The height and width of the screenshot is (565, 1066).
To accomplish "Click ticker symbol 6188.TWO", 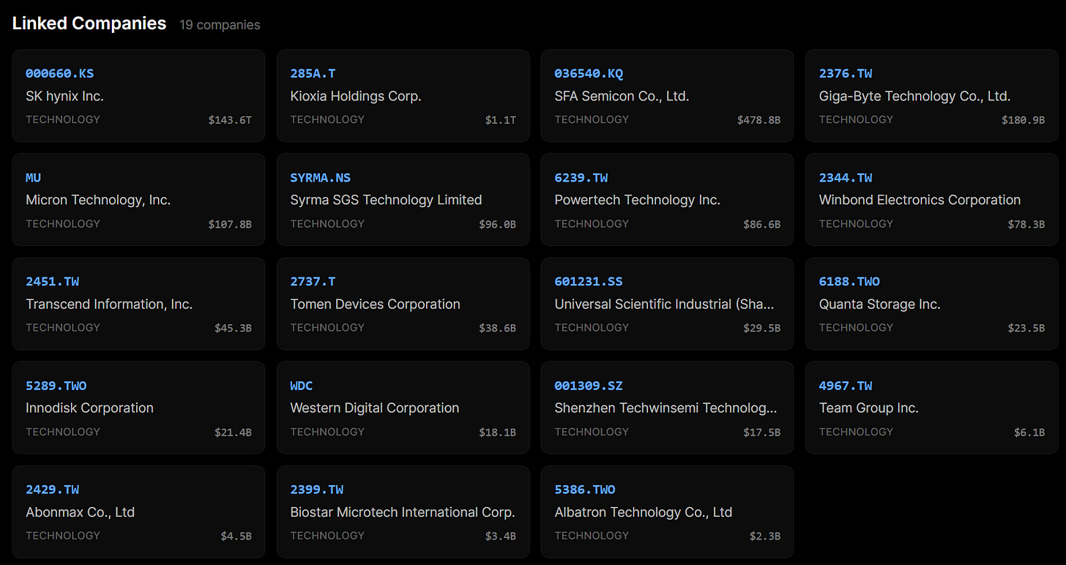I will 849,282.
